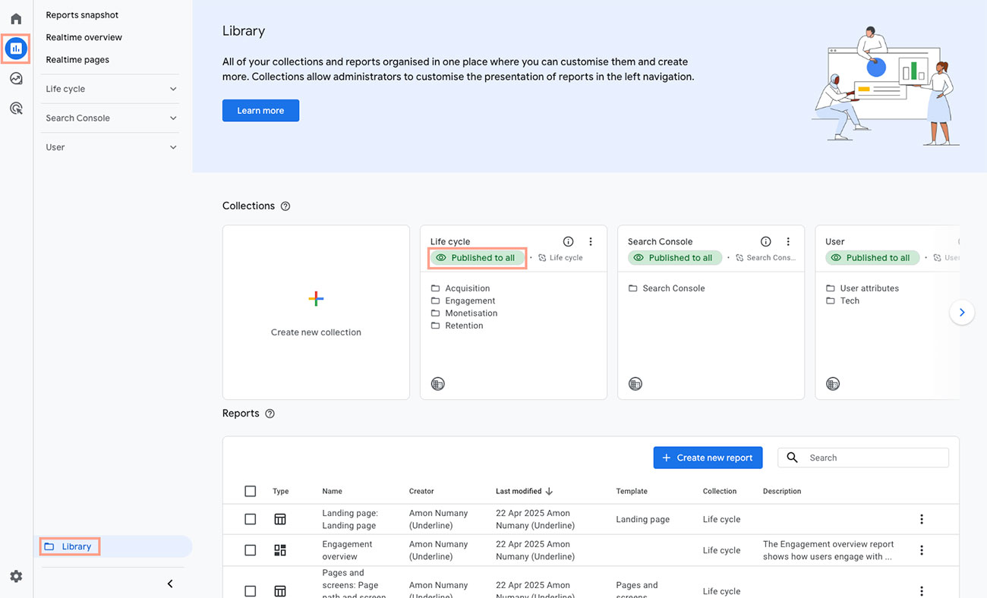Screen dimensions: 987x598
Task: Tick the Pages and screens row checkbox
Action: (x=251, y=591)
